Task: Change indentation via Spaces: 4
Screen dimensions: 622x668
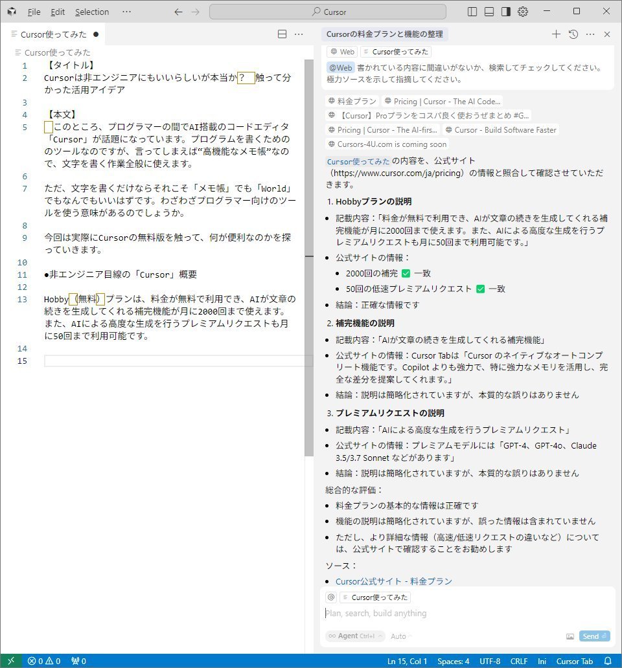Action: click(453, 661)
